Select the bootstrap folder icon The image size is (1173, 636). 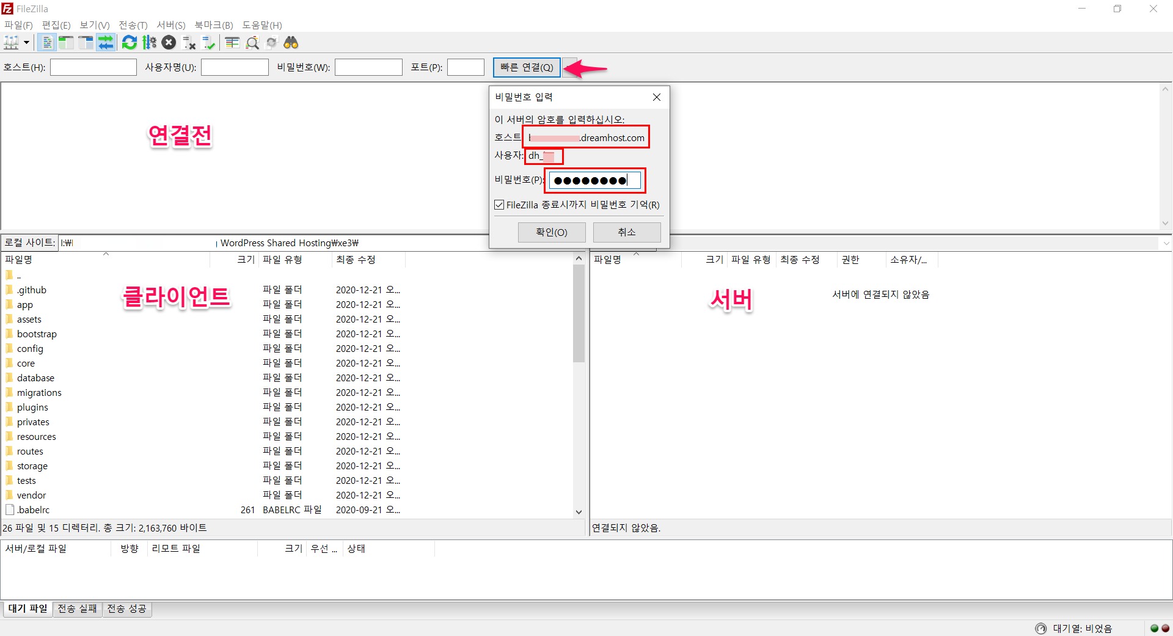coord(9,334)
